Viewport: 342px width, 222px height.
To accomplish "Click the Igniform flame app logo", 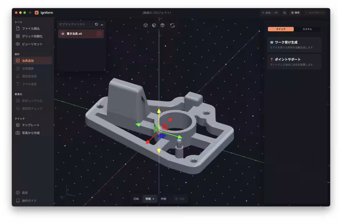I will [37, 13].
